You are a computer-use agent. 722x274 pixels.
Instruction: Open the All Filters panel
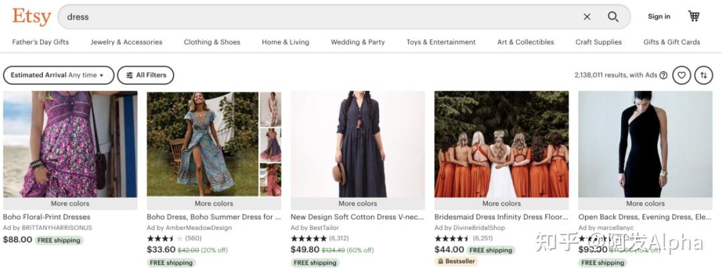[146, 76]
